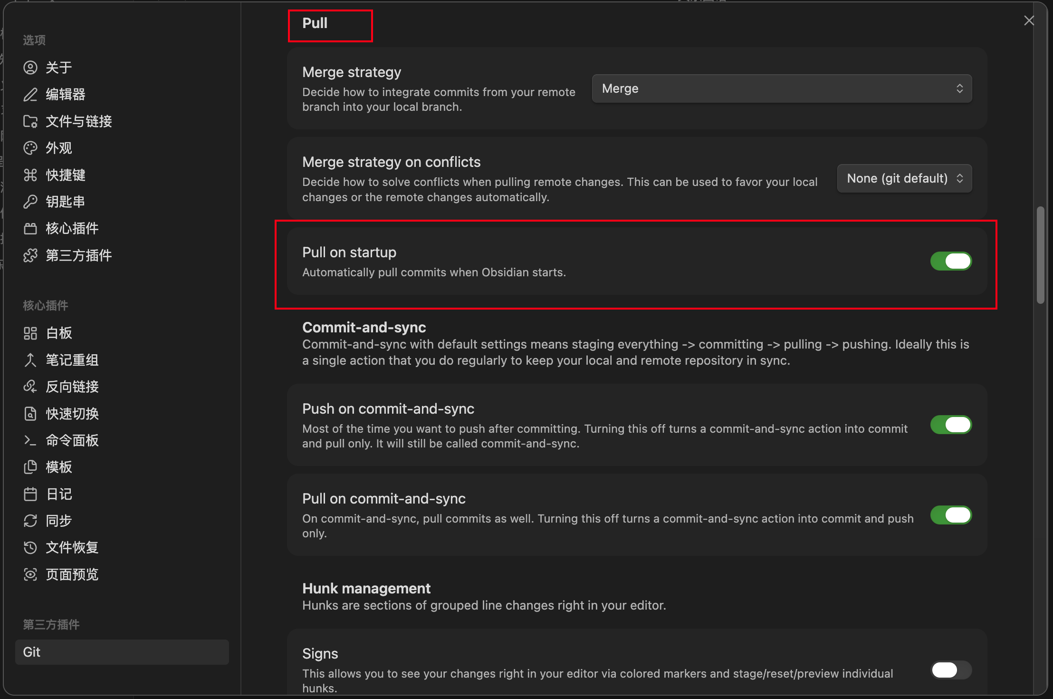Screen dimensions: 1053x699
Task: Click the 快捷键 command-key icon
Action: pos(30,175)
